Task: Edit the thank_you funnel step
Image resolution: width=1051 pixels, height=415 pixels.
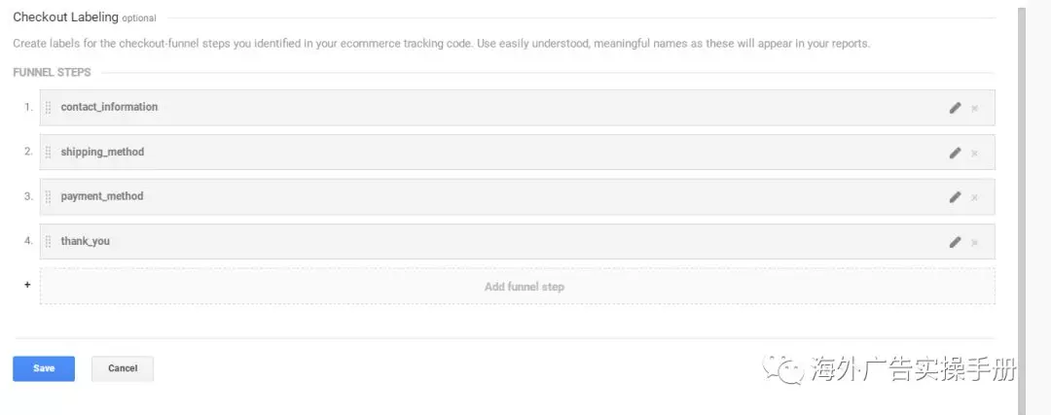Action: tap(955, 242)
